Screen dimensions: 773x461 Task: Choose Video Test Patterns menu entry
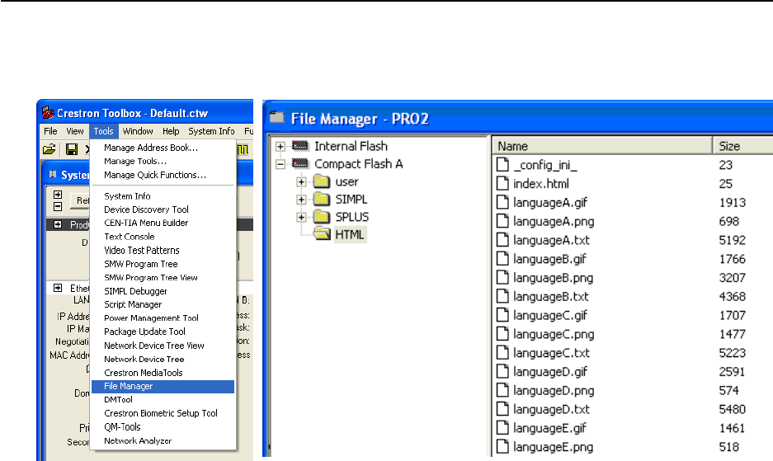142,251
